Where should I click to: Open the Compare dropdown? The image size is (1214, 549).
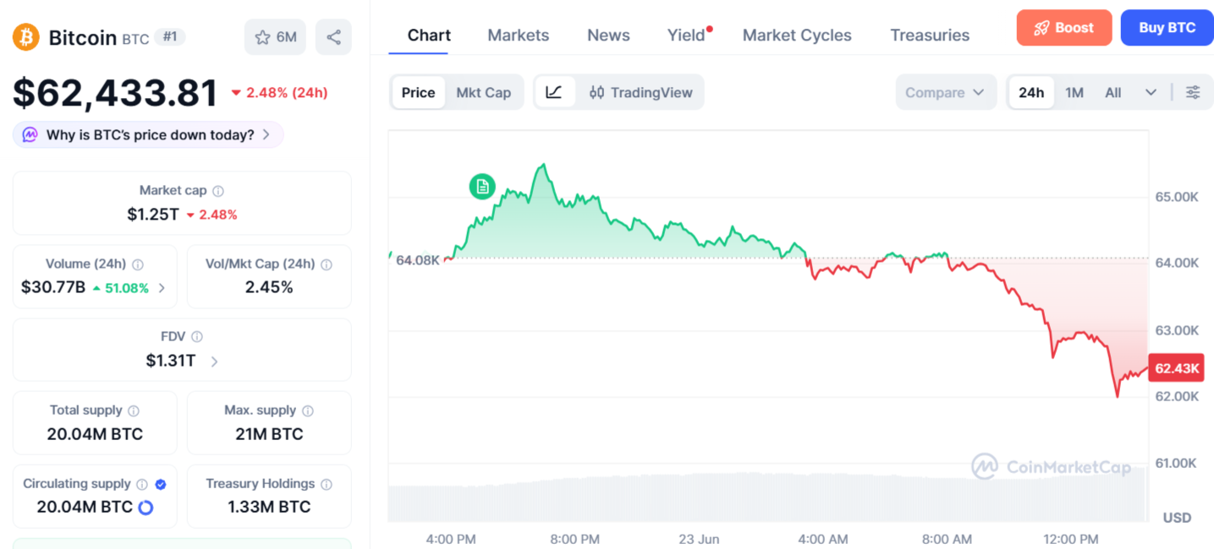click(x=946, y=92)
